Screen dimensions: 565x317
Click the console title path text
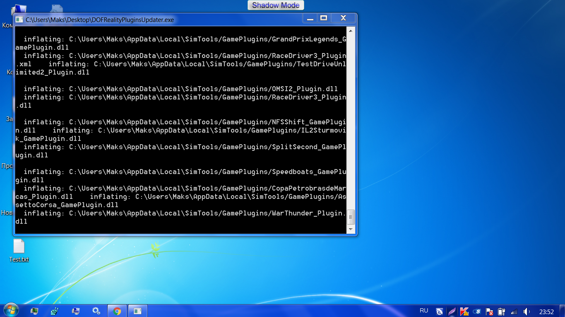coord(100,19)
